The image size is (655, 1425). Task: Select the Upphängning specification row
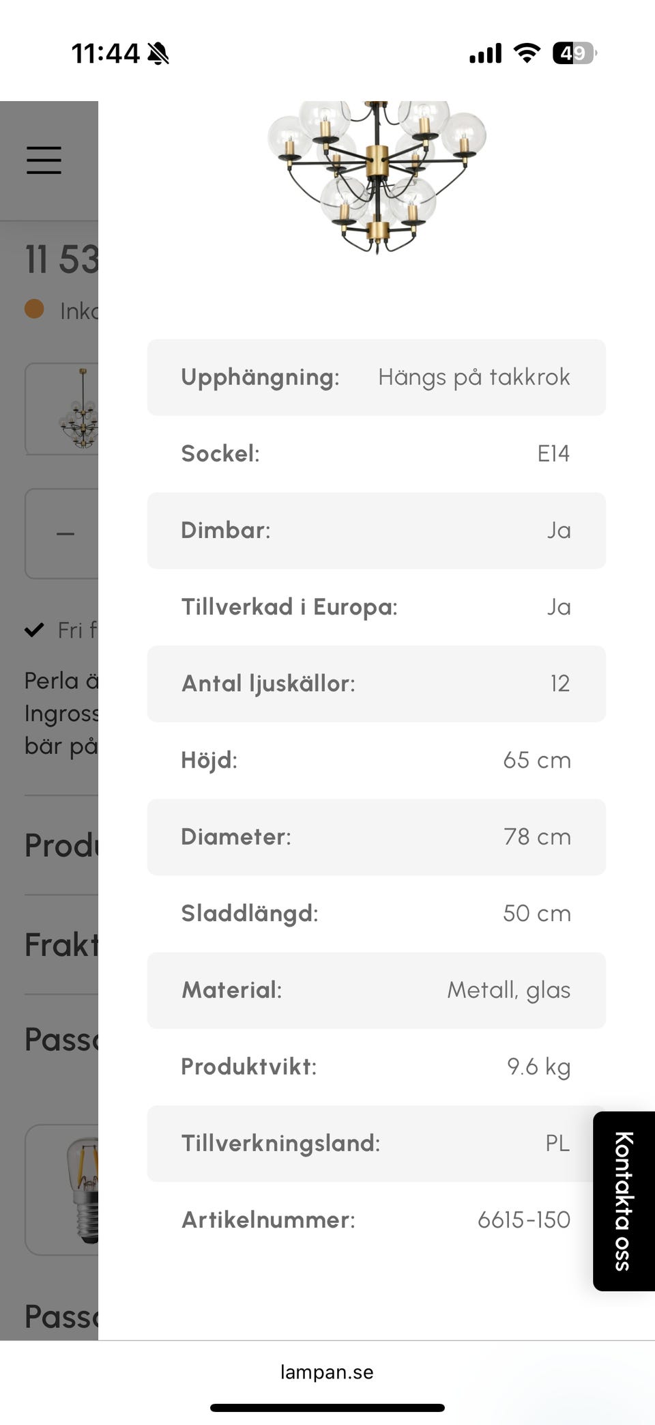click(x=376, y=377)
